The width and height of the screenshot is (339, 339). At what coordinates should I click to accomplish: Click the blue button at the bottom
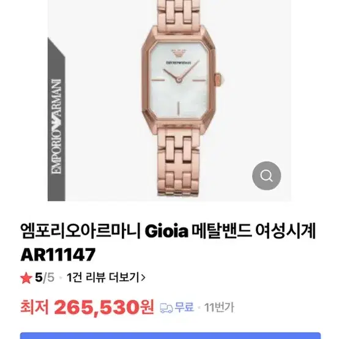pos(170,335)
